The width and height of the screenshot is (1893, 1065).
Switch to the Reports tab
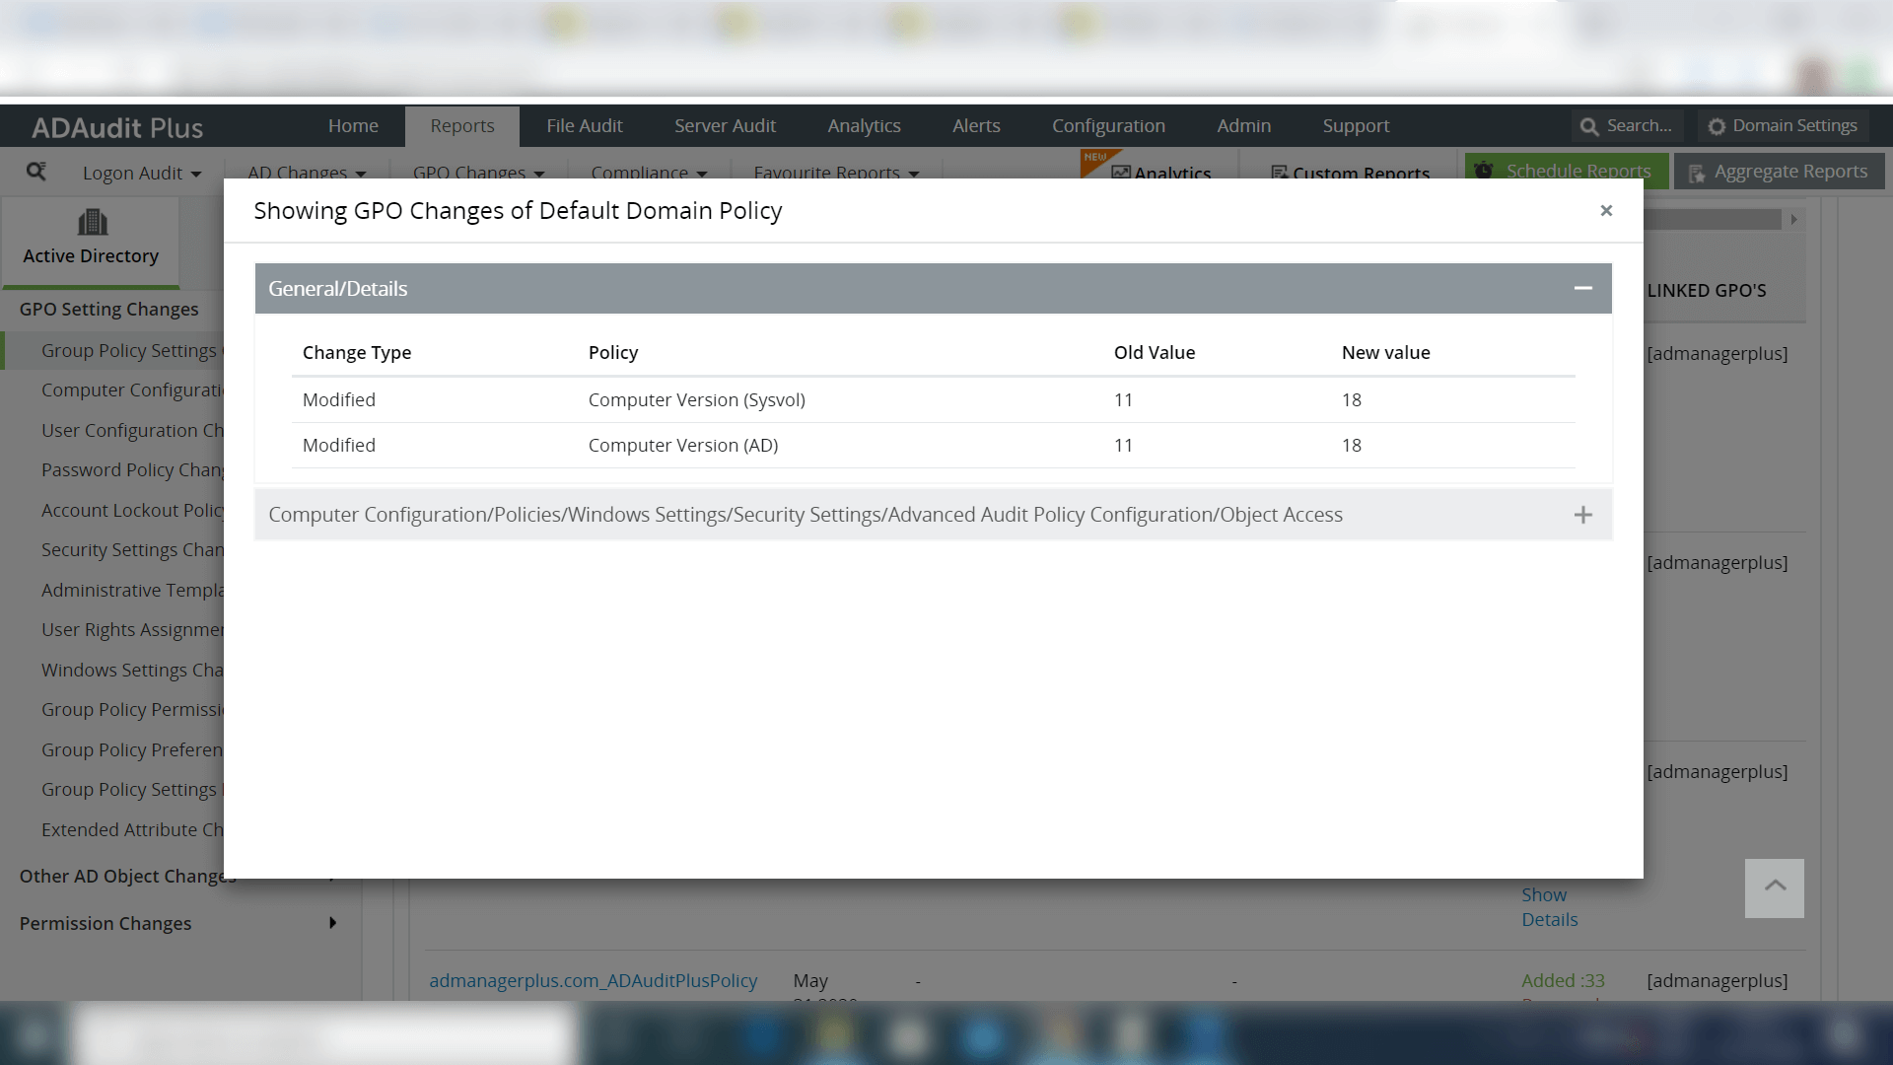pos(461,125)
